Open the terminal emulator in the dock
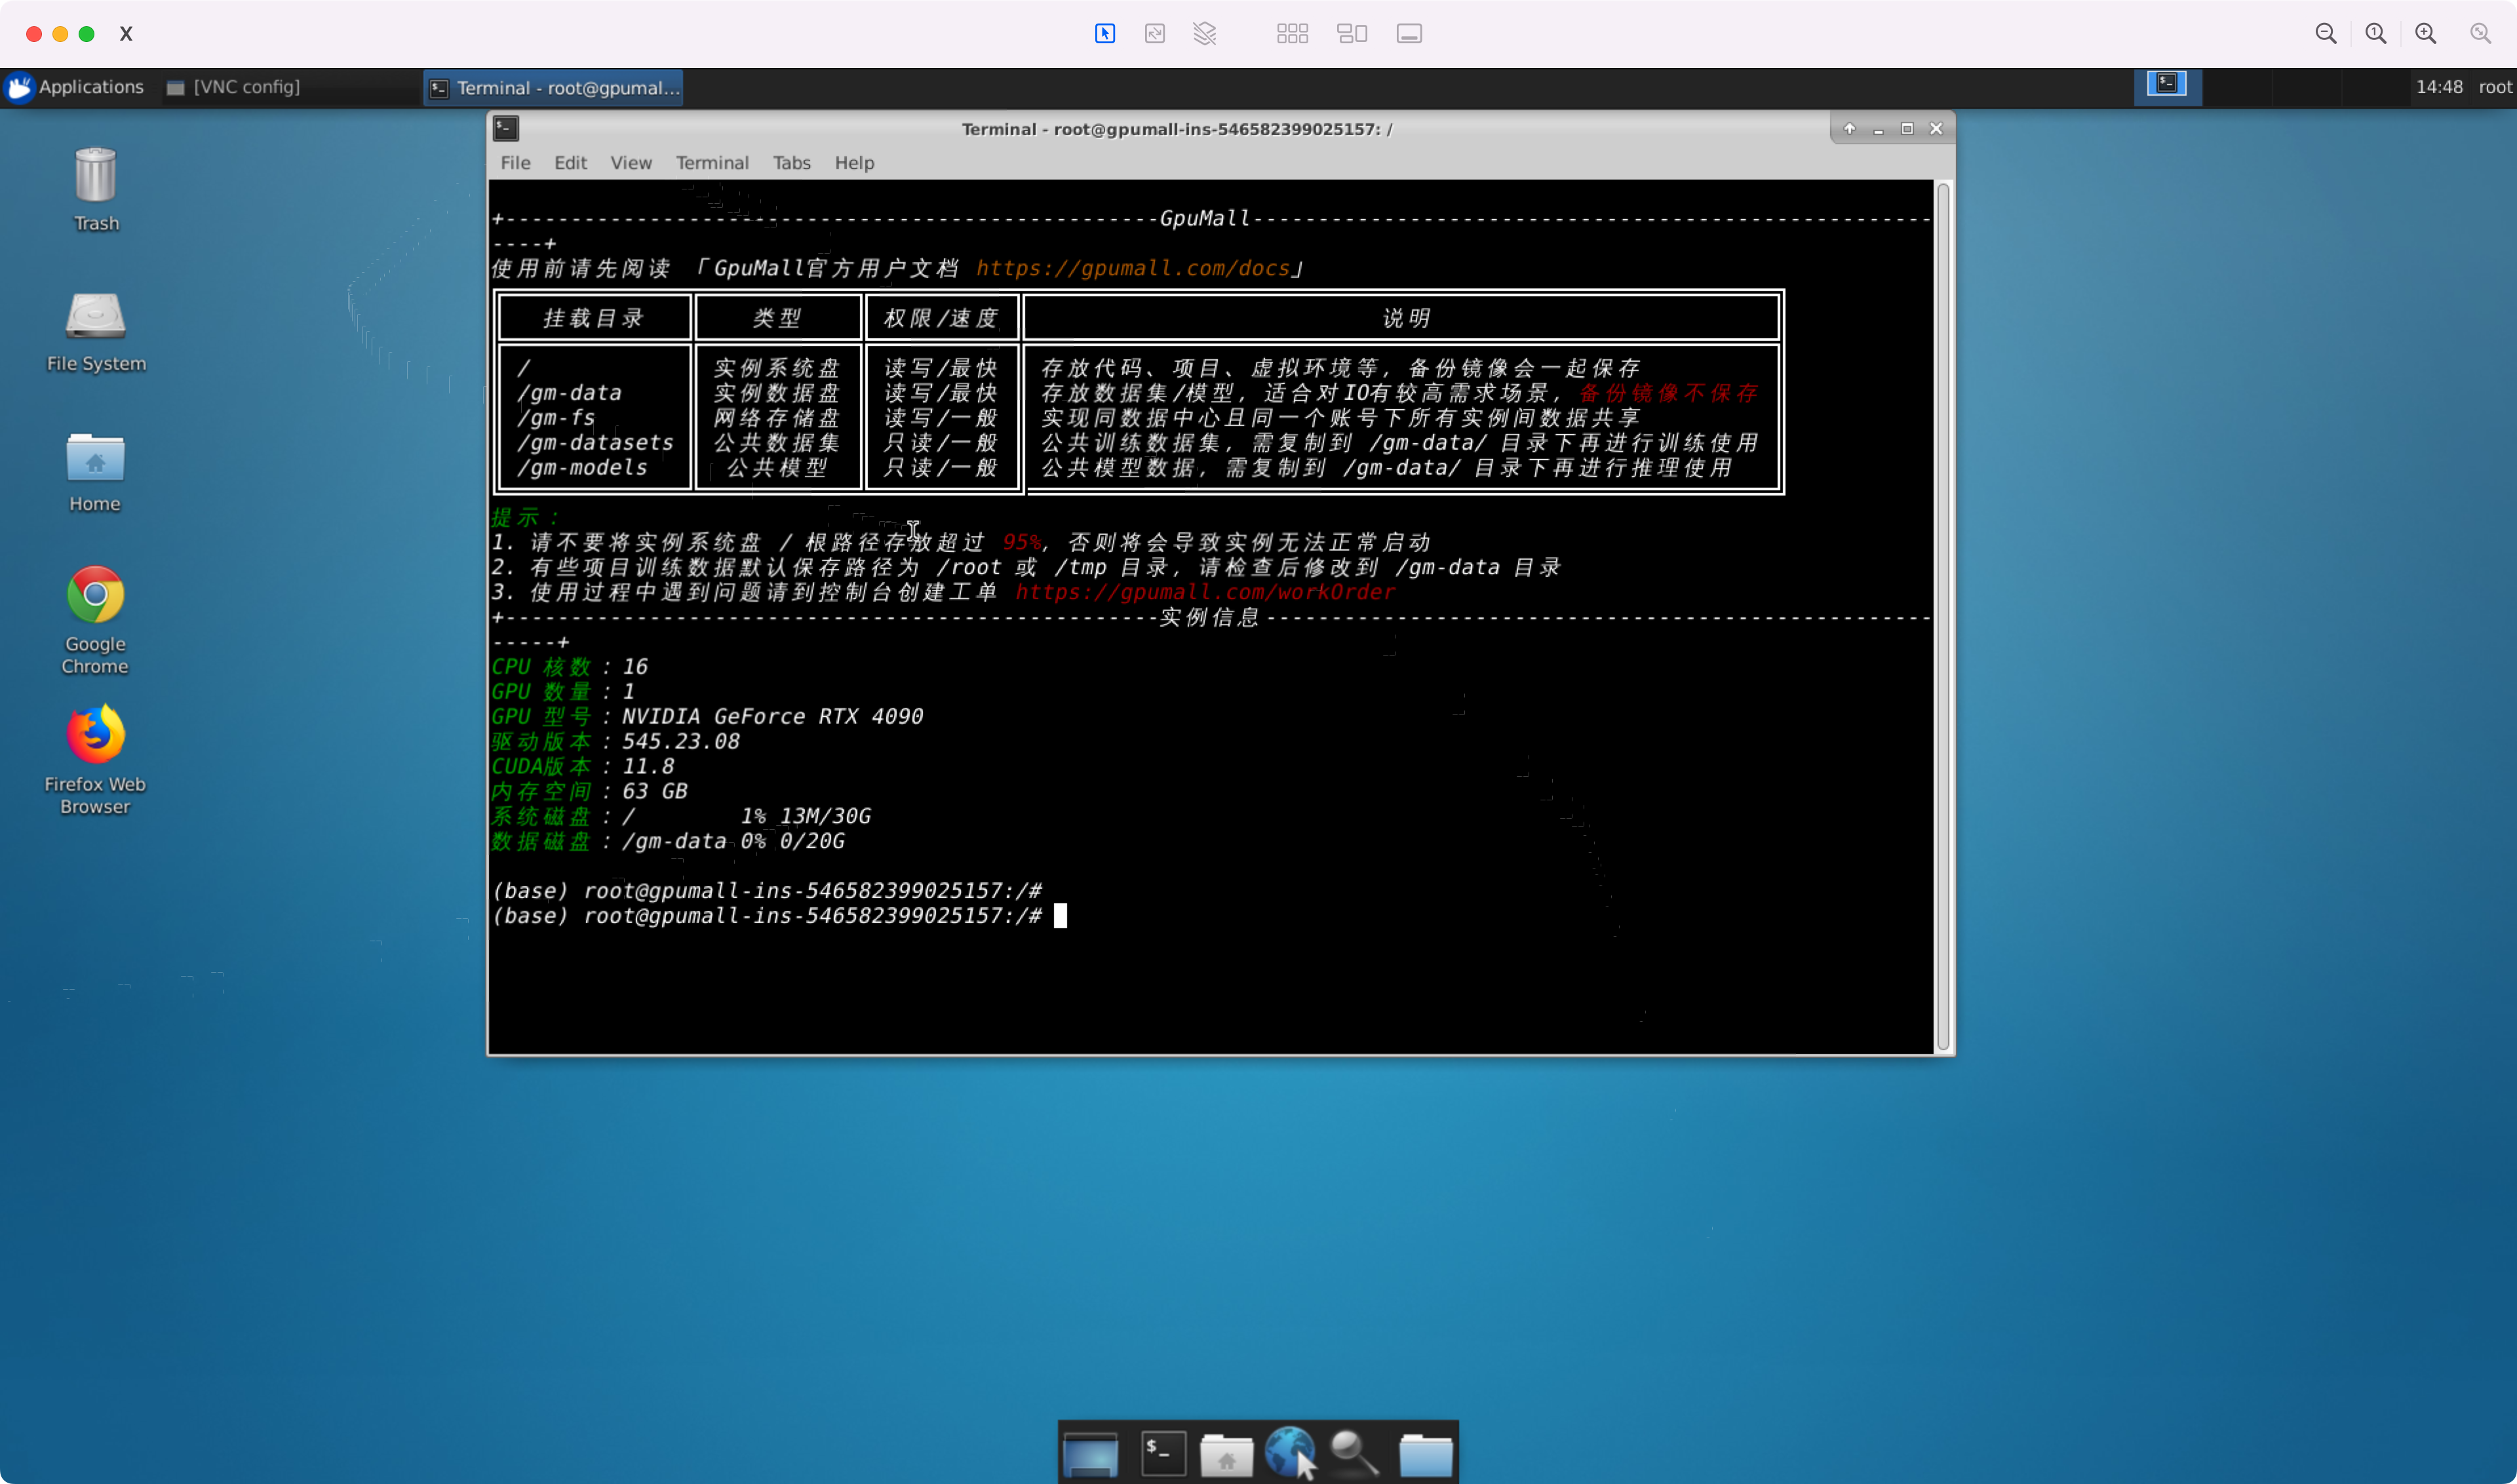 pos(1163,1454)
